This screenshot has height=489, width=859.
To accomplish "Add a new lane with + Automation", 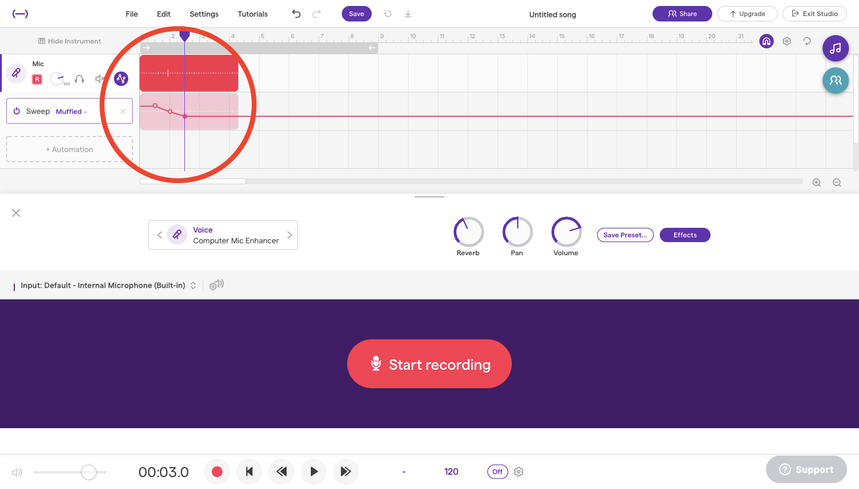I will coord(69,150).
